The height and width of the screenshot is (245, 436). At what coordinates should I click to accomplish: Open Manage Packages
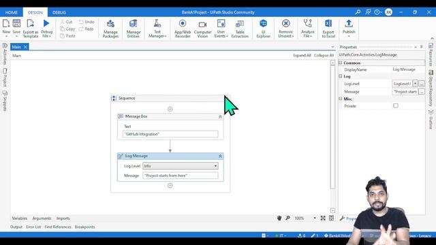coord(110,29)
